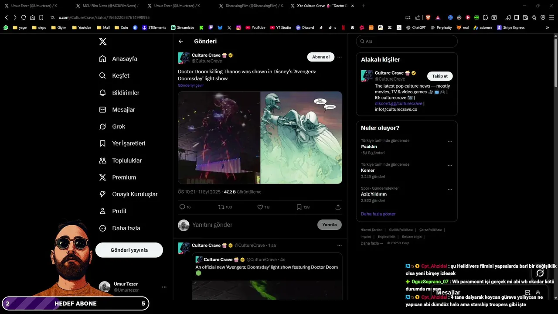Open the Premium sidebar item
This screenshot has height=314, width=558.
117,177
